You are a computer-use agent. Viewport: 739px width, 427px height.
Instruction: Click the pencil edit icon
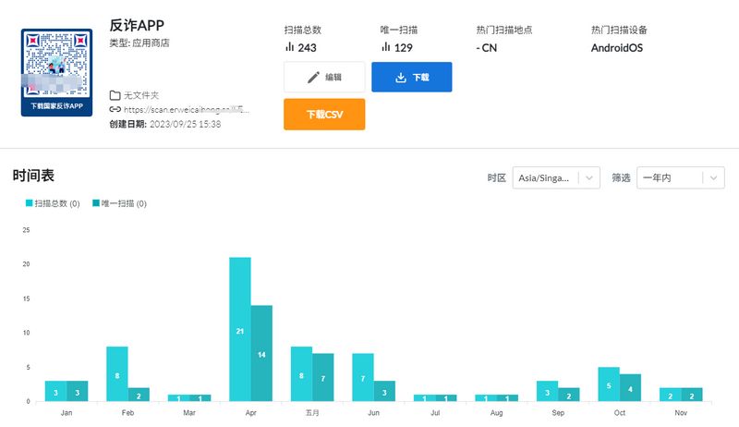click(313, 78)
